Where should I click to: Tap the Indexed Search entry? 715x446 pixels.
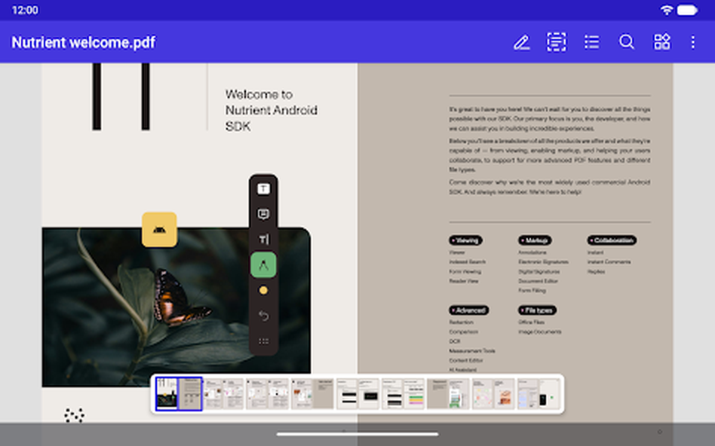[468, 262]
